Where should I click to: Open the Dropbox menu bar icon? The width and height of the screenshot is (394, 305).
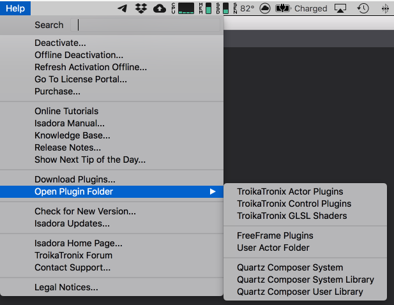tap(141, 8)
